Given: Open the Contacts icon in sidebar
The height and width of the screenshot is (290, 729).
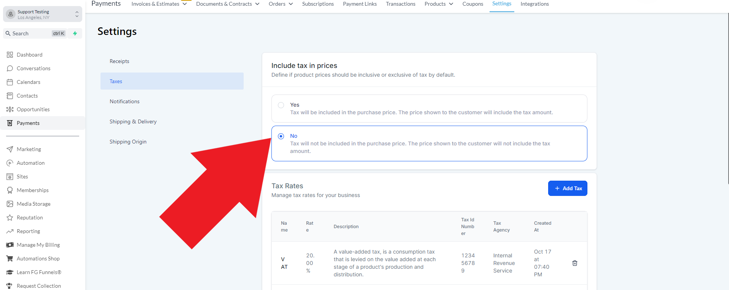Looking at the screenshot, I should coord(10,96).
